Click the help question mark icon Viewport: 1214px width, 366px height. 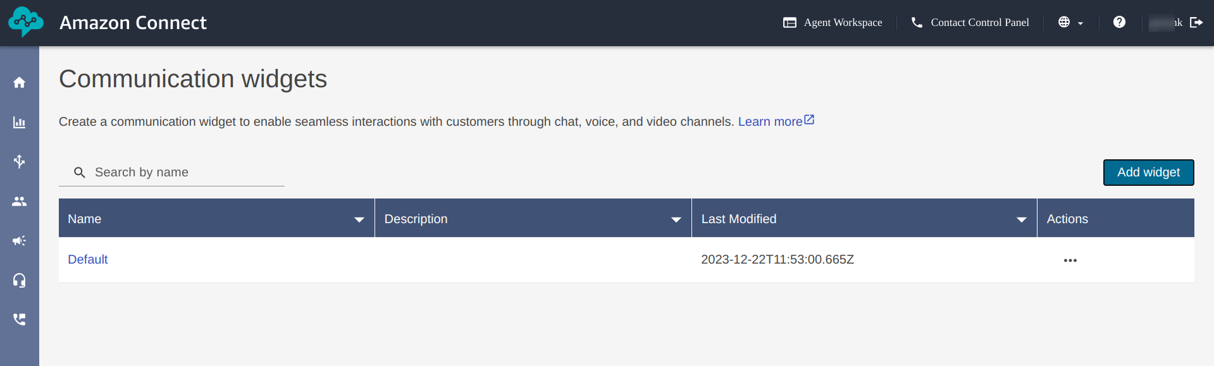tap(1119, 22)
